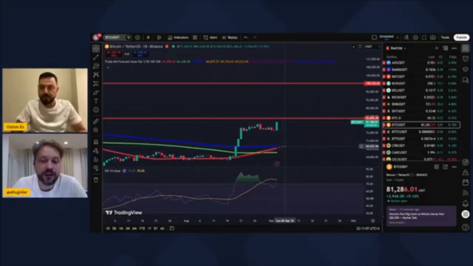Screen dimensions: 473x266
Task: Start bar Replay mode
Action: point(229,37)
